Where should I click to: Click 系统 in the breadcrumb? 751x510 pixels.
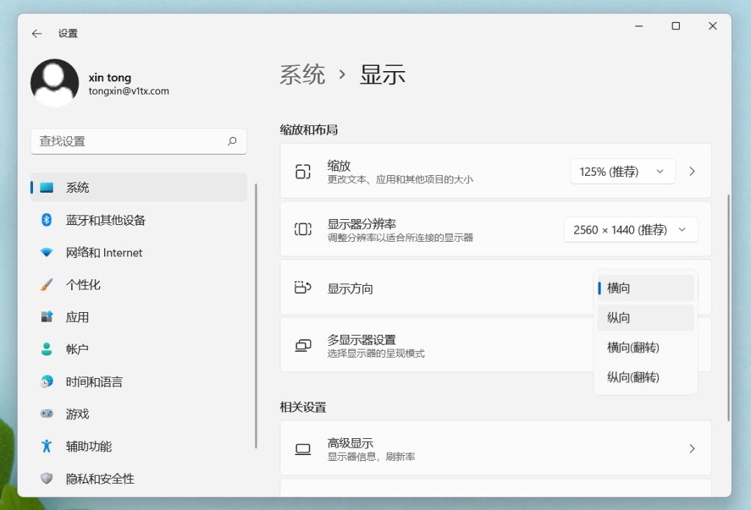click(x=302, y=75)
